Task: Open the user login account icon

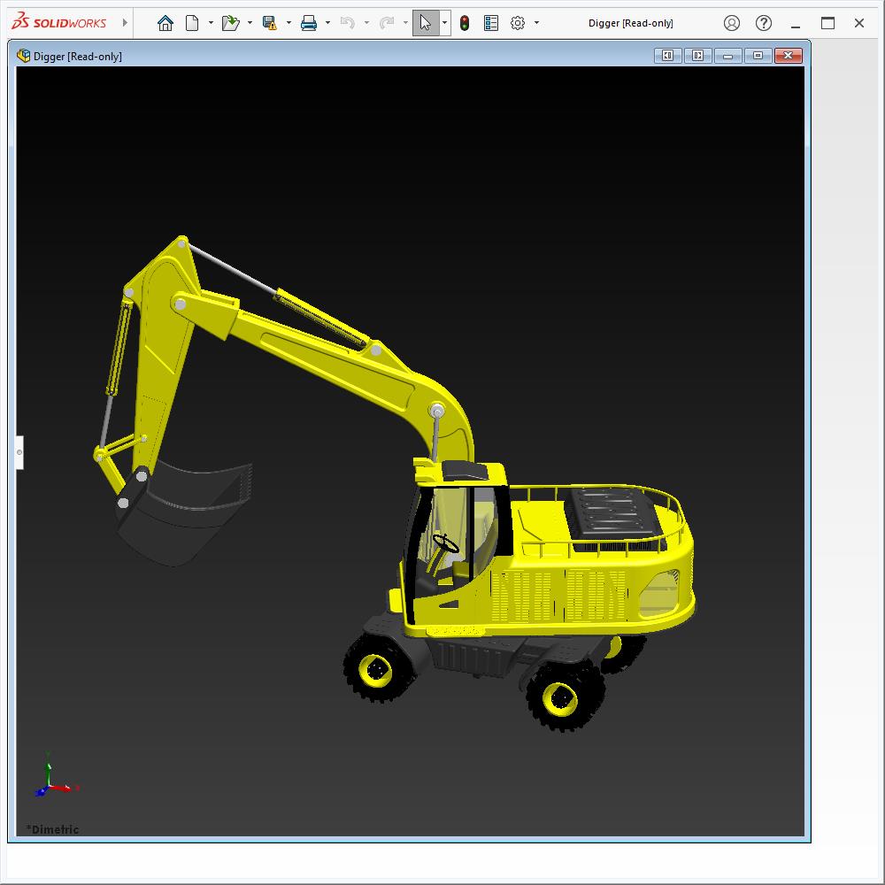Action: click(732, 23)
